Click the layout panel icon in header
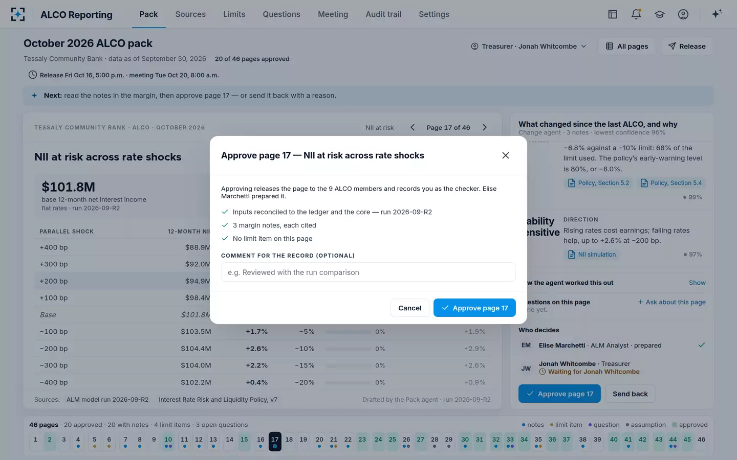Image resolution: width=737 pixels, height=460 pixels. [613, 14]
